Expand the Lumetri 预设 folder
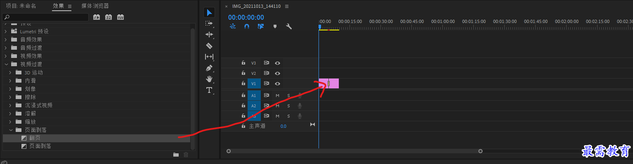Screen dimensions: 633x164 pyautogui.click(x=6, y=31)
